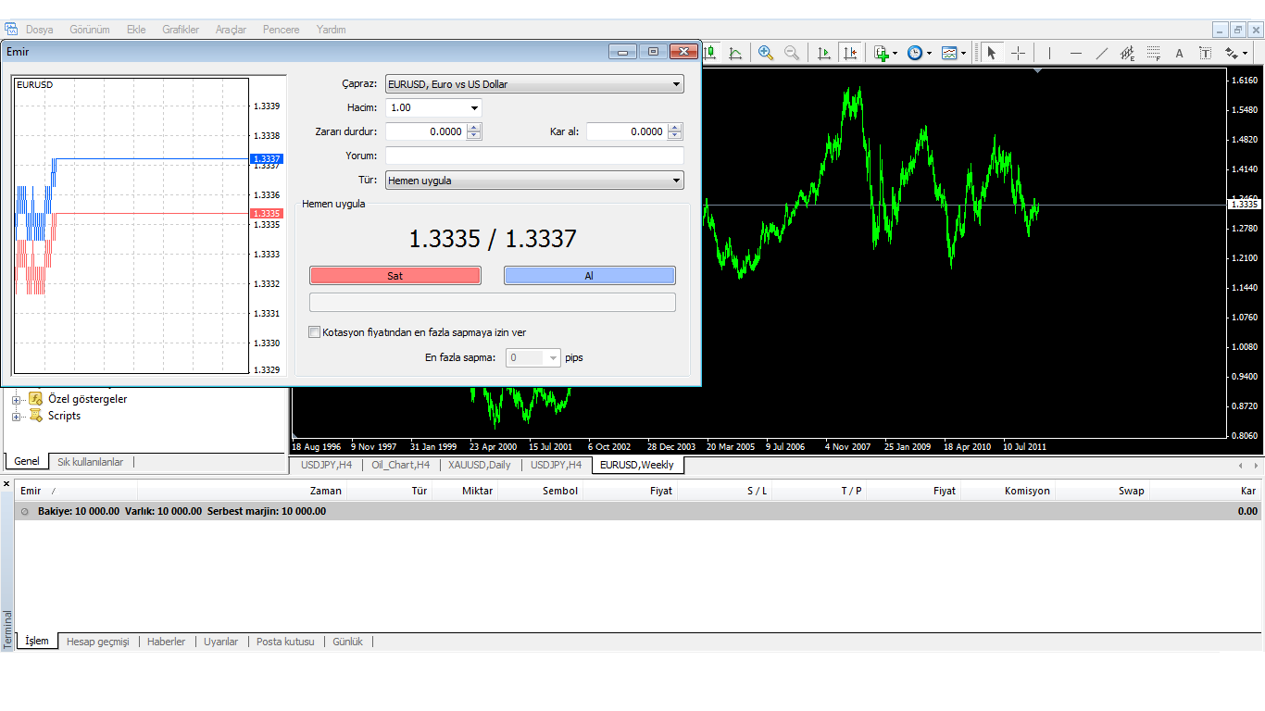Increase the Zararı durdur value
Image resolution: width=1265 pixels, height=711 pixels.
click(474, 128)
